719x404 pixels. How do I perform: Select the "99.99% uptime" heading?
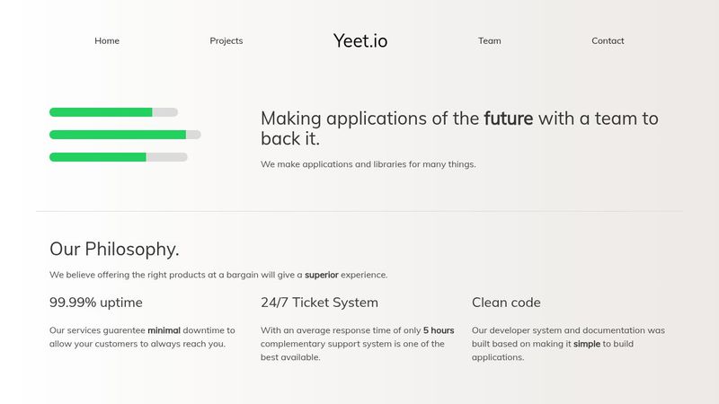[x=96, y=303]
